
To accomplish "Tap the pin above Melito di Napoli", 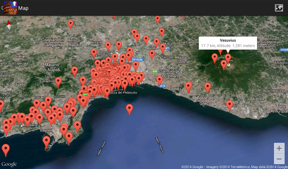I will click(71, 25).
